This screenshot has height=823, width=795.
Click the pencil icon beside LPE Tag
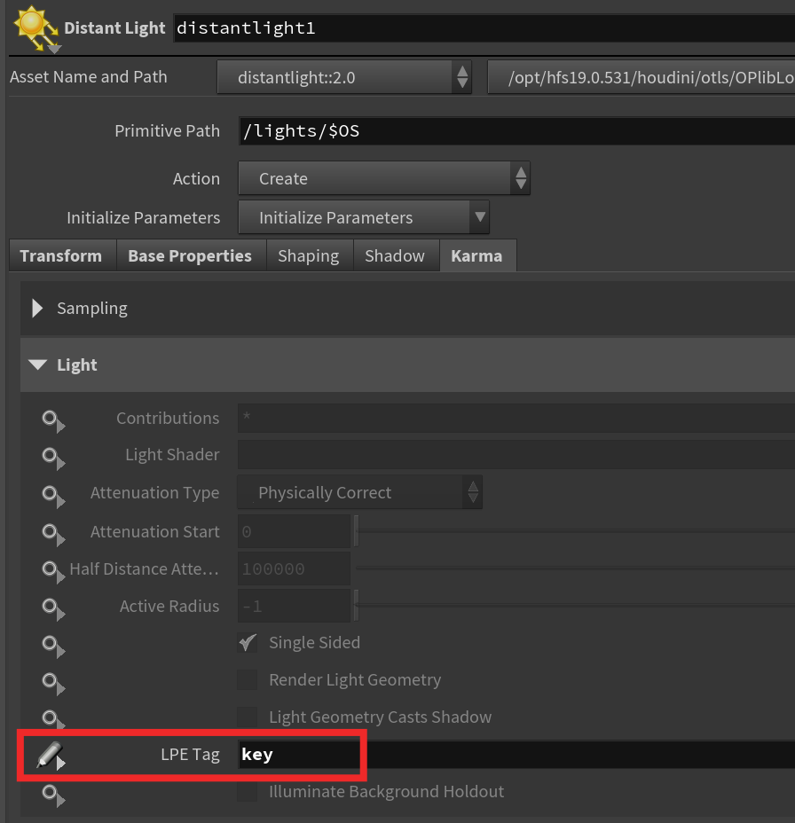click(x=51, y=756)
